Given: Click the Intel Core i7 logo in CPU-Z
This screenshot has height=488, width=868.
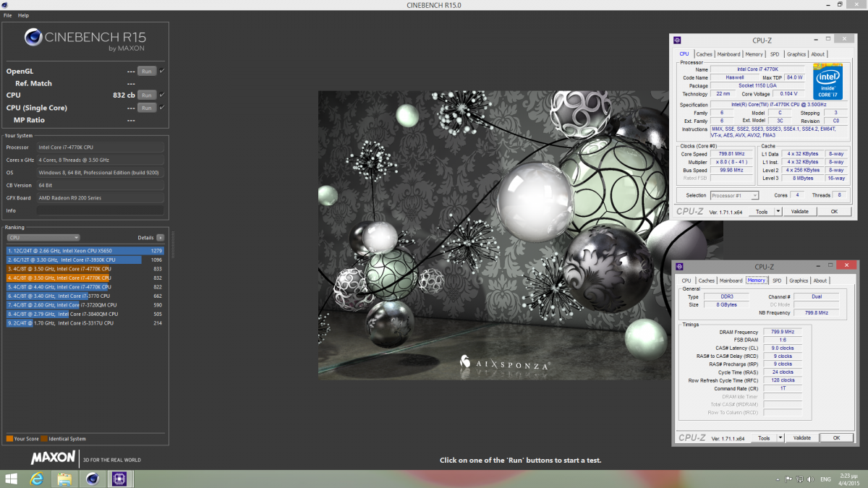Looking at the screenshot, I should pos(827,81).
